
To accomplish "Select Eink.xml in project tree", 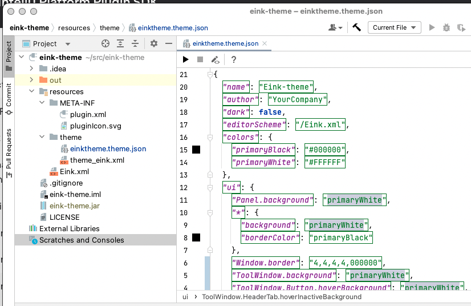I will click(70, 171).
